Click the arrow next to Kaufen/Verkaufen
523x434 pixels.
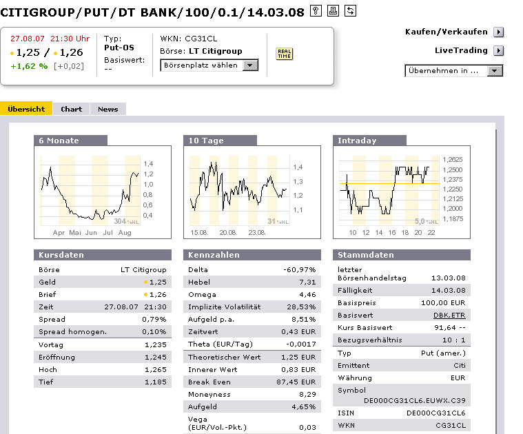click(499, 32)
